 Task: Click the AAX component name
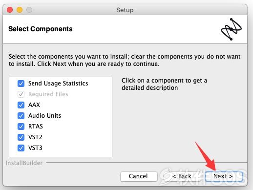pos(34,105)
